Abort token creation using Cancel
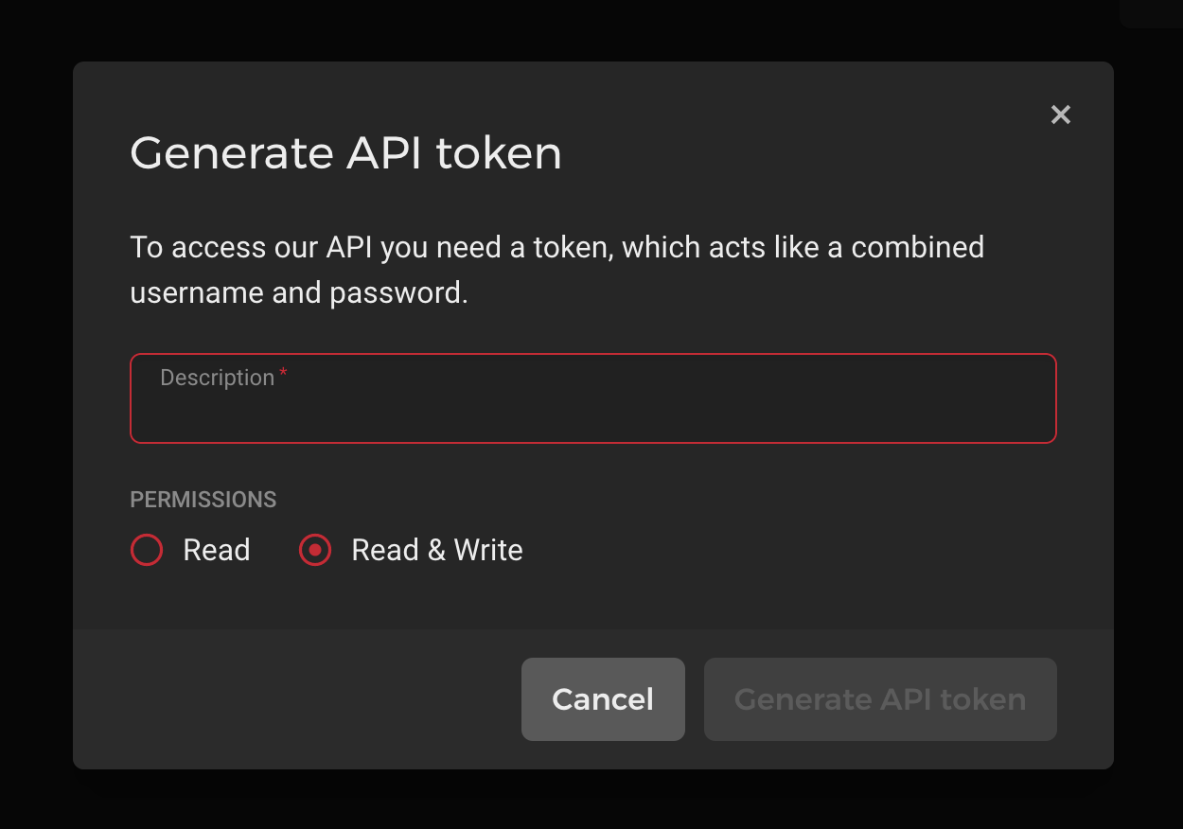 click(x=603, y=698)
